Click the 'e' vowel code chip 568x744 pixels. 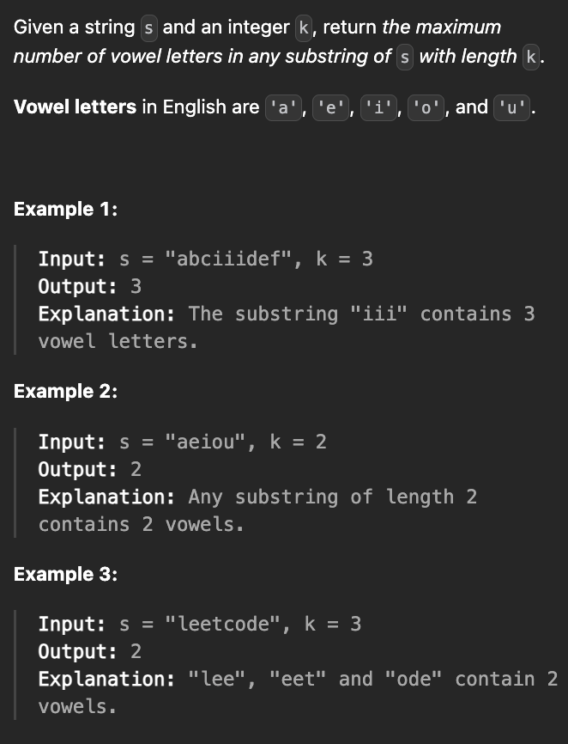pos(330,108)
